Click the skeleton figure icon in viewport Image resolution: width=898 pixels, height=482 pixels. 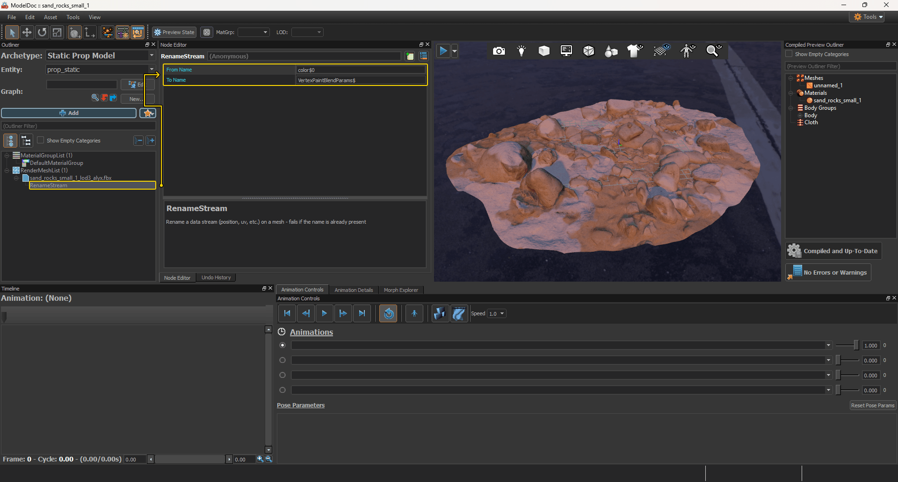[688, 50]
